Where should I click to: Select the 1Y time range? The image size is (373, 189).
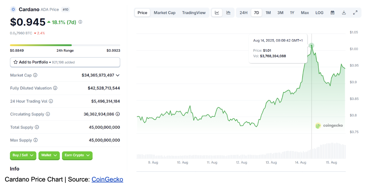(x=292, y=13)
